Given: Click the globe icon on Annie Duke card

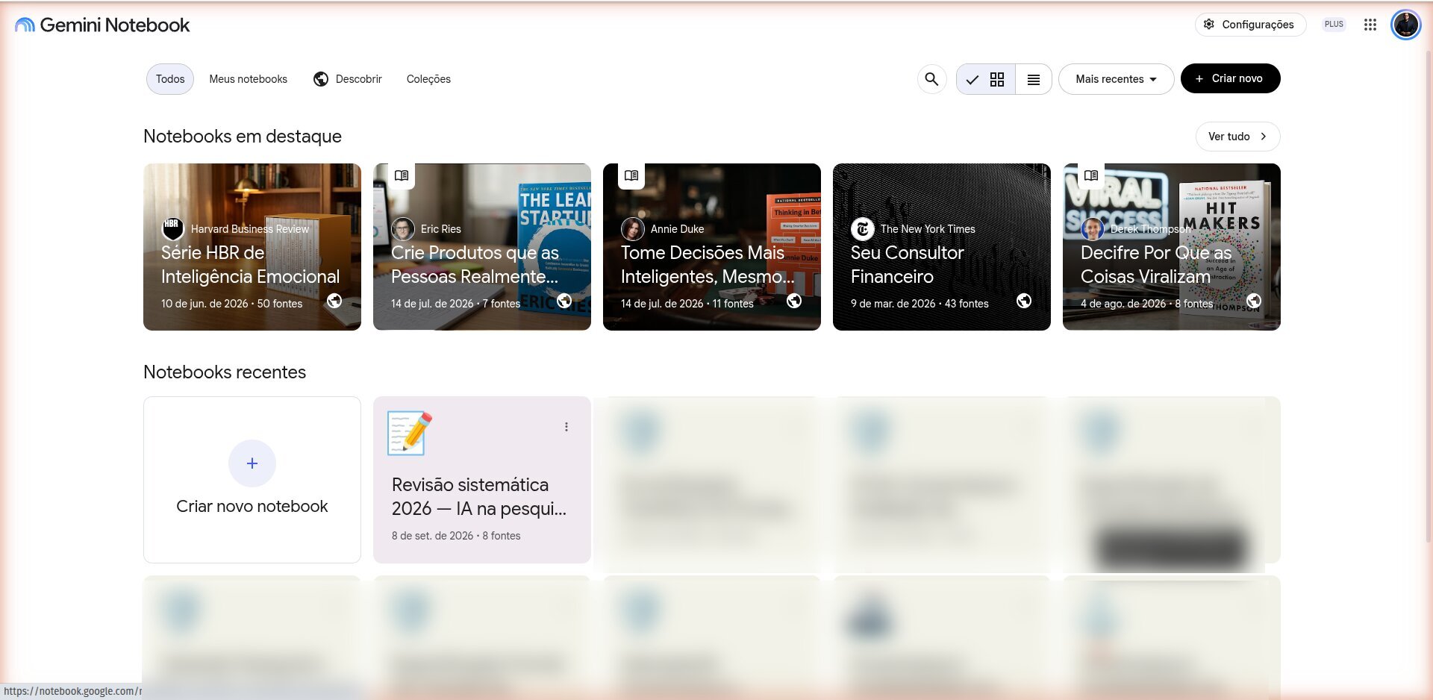Looking at the screenshot, I should 794,301.
